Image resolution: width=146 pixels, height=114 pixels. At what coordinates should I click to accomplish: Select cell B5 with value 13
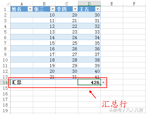(x=44, y=32)
